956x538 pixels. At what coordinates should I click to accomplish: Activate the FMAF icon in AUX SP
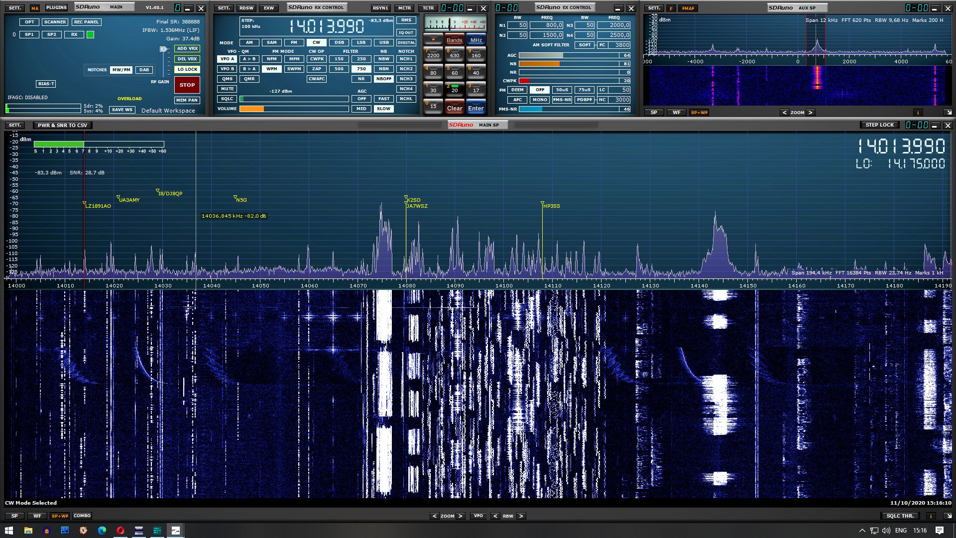tap(688, 8)
